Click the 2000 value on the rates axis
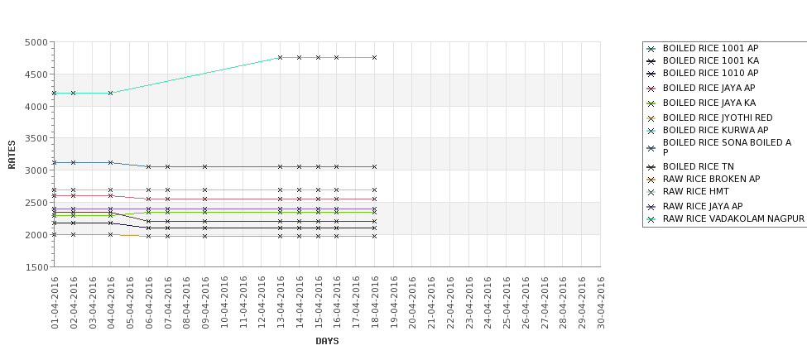The image size is (807, 355). click(x=36, y=235)
